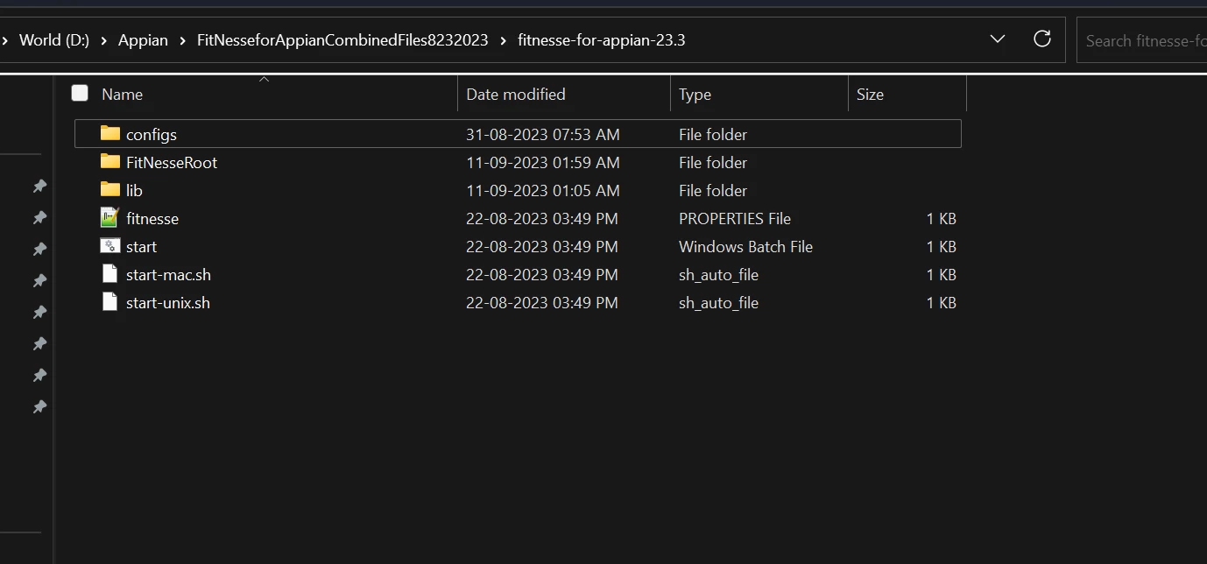Click the 1 KB size of start-unix.sh
The image size is (1207, 564).
pos(942,303)
